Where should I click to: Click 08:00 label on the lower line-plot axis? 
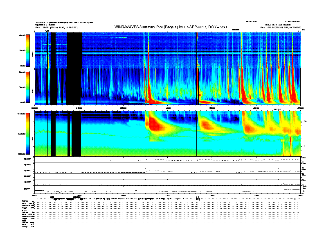(123, 195)
